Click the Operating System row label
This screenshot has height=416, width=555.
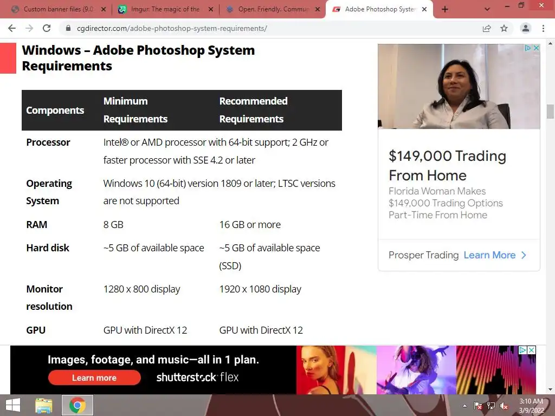(x=49, y=192)
